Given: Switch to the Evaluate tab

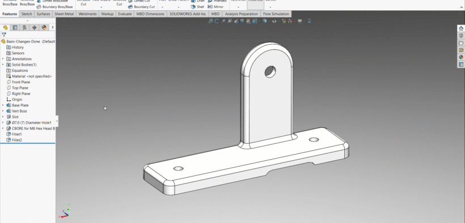Looking at the screenshot, I should [125, 14].
